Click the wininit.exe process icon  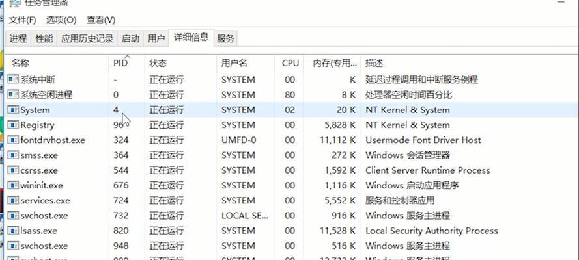click(x=13, y=185)
